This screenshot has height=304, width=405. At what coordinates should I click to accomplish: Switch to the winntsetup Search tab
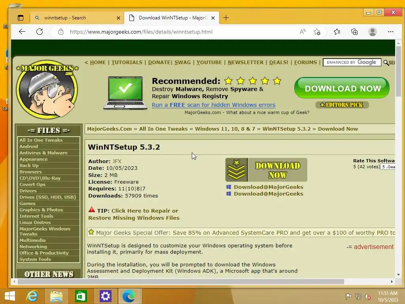(77, 18)
